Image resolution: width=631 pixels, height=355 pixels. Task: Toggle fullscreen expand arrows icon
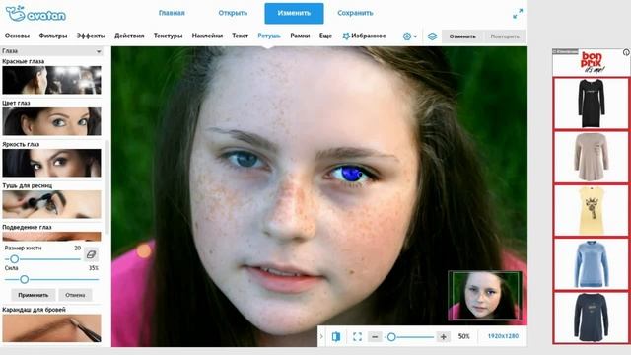[518, 13]
